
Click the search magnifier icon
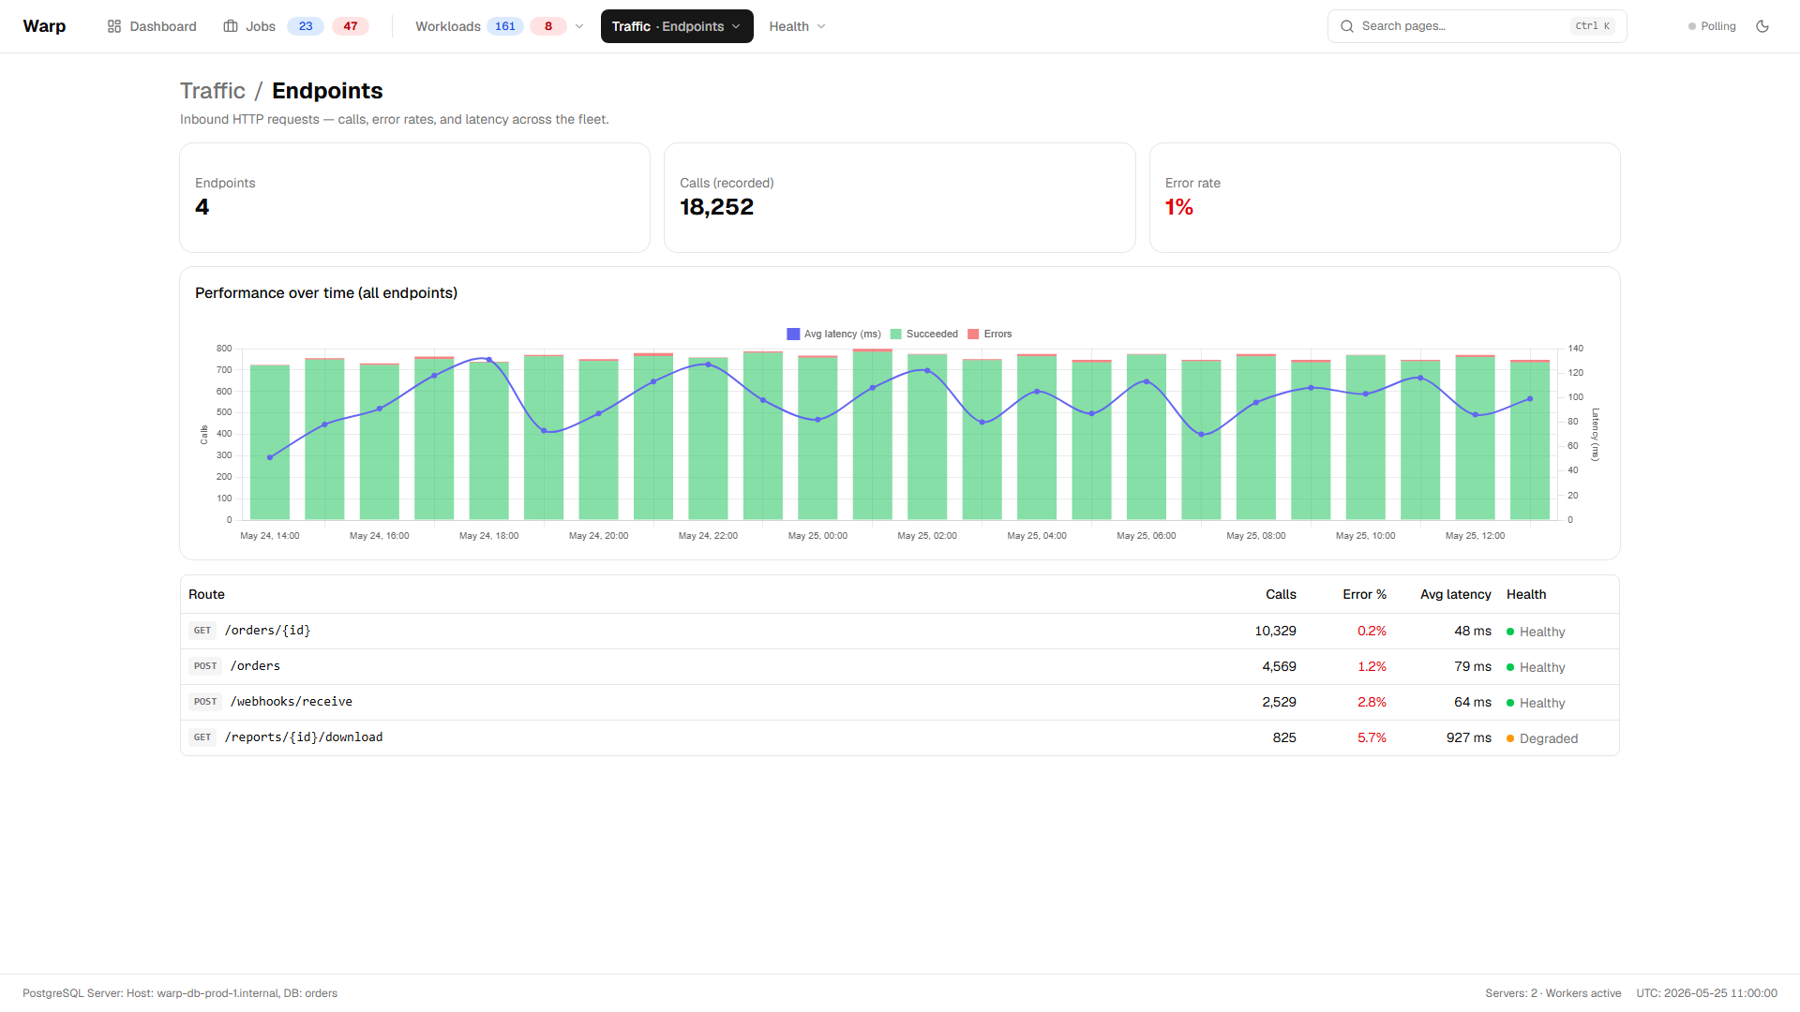pyautogui.click(x=1347, y=26)
